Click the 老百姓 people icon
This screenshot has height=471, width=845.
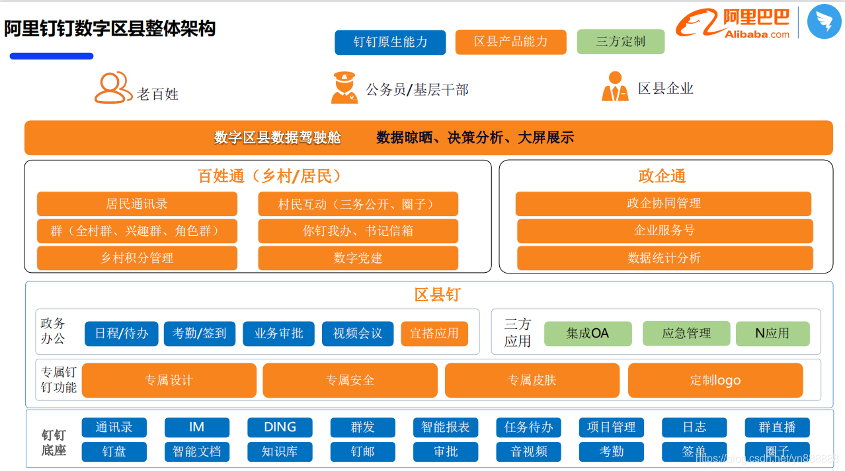click(113, 88)
